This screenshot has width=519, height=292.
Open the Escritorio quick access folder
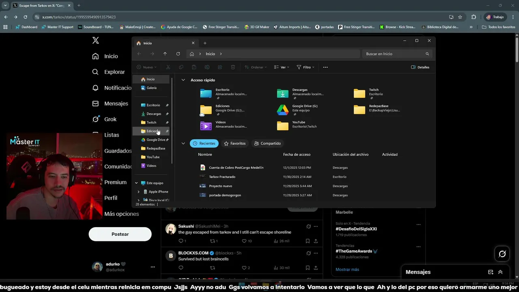[x=223, y=94]
